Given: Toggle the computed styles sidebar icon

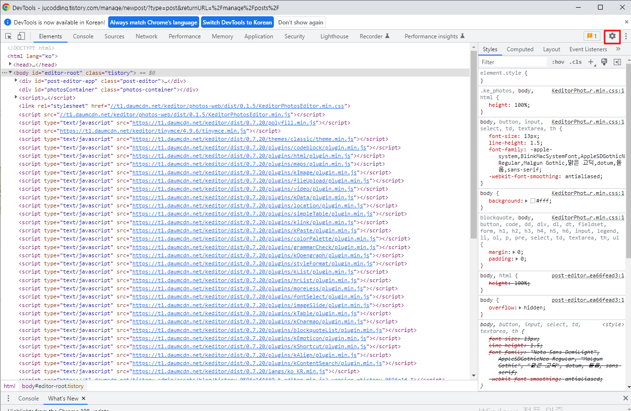Looking at the screenshot, I should coord(617,62).
